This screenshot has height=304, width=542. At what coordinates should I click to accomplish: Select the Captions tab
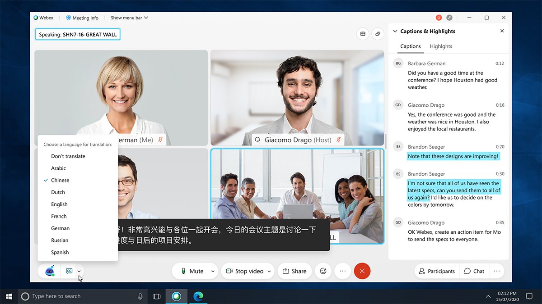coord(410,46)
